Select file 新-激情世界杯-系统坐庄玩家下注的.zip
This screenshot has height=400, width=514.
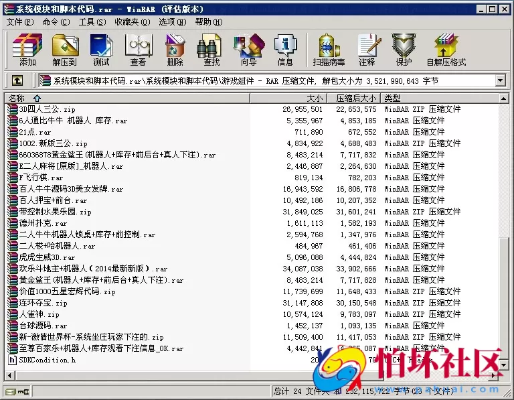(x=91, y=337)
